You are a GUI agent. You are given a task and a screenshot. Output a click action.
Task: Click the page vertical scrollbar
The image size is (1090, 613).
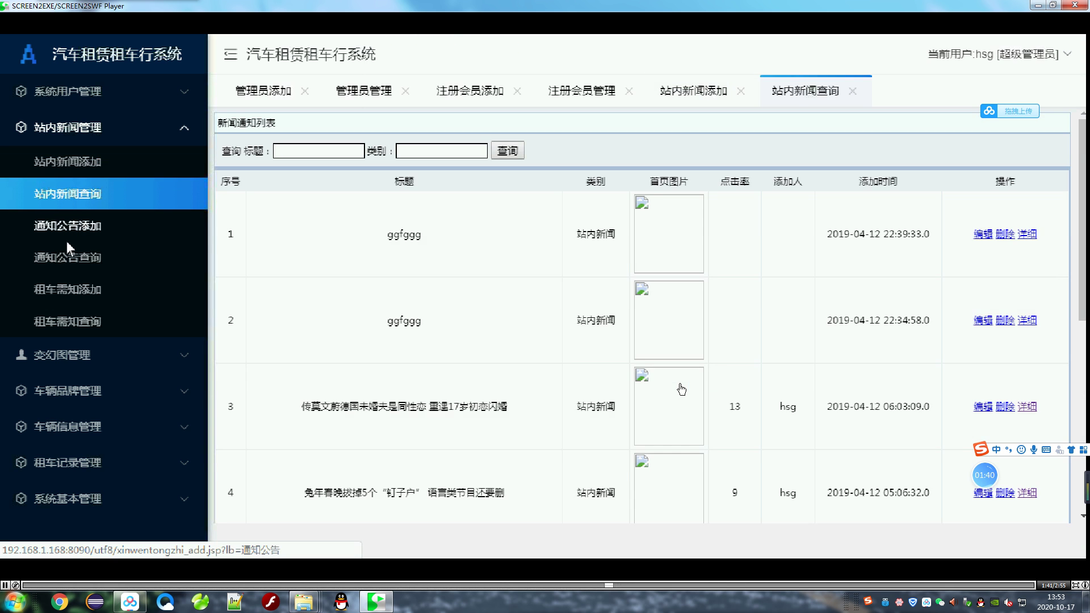[1083, 220]
